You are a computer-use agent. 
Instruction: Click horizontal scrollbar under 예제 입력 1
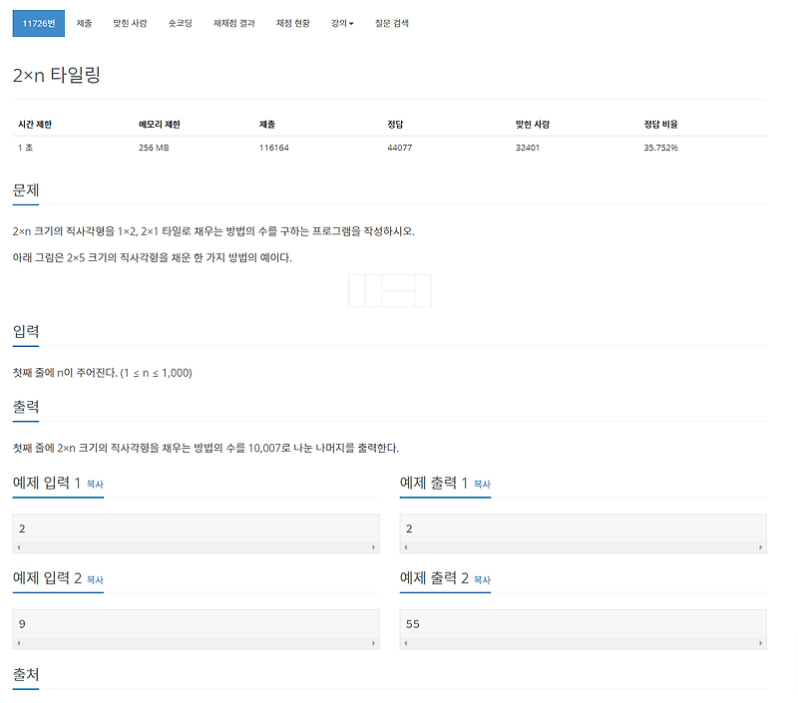coord(196,548)
